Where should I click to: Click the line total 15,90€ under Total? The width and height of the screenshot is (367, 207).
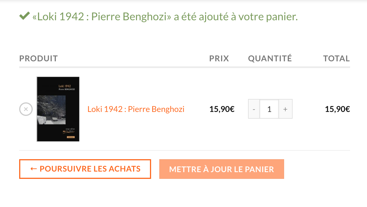tap(337, 109)
